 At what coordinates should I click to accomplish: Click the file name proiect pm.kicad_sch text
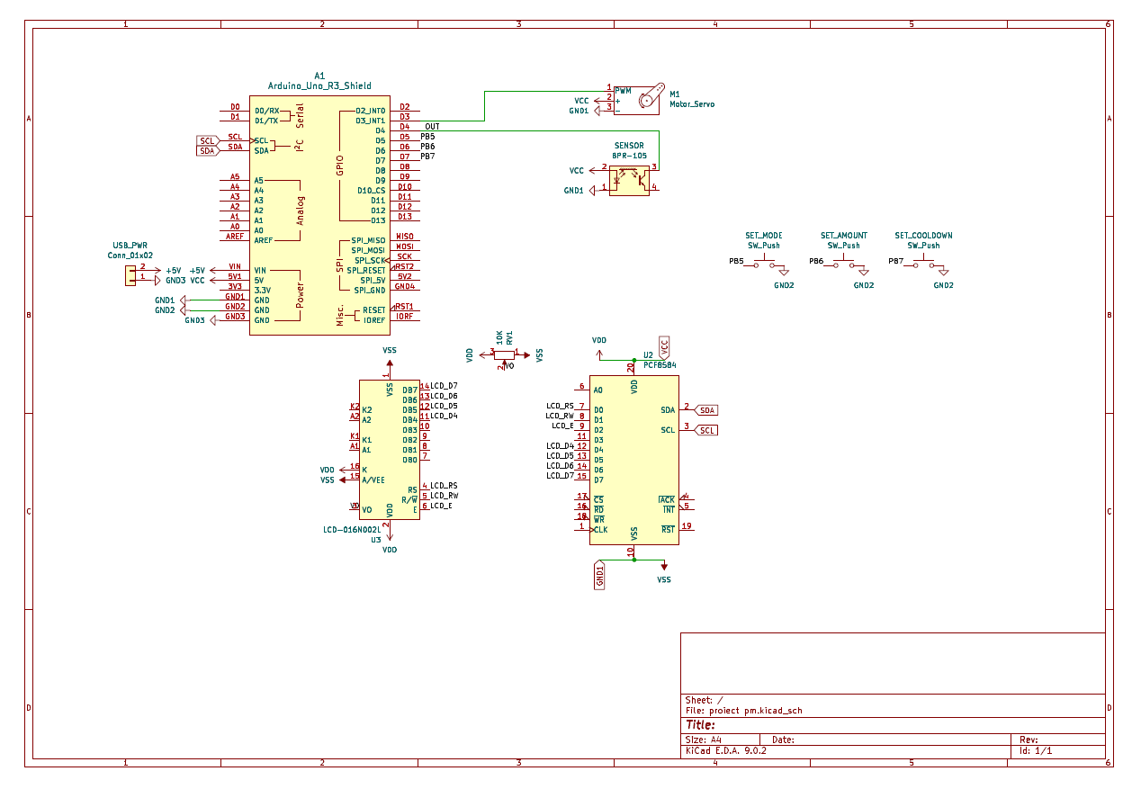point(743,711)
